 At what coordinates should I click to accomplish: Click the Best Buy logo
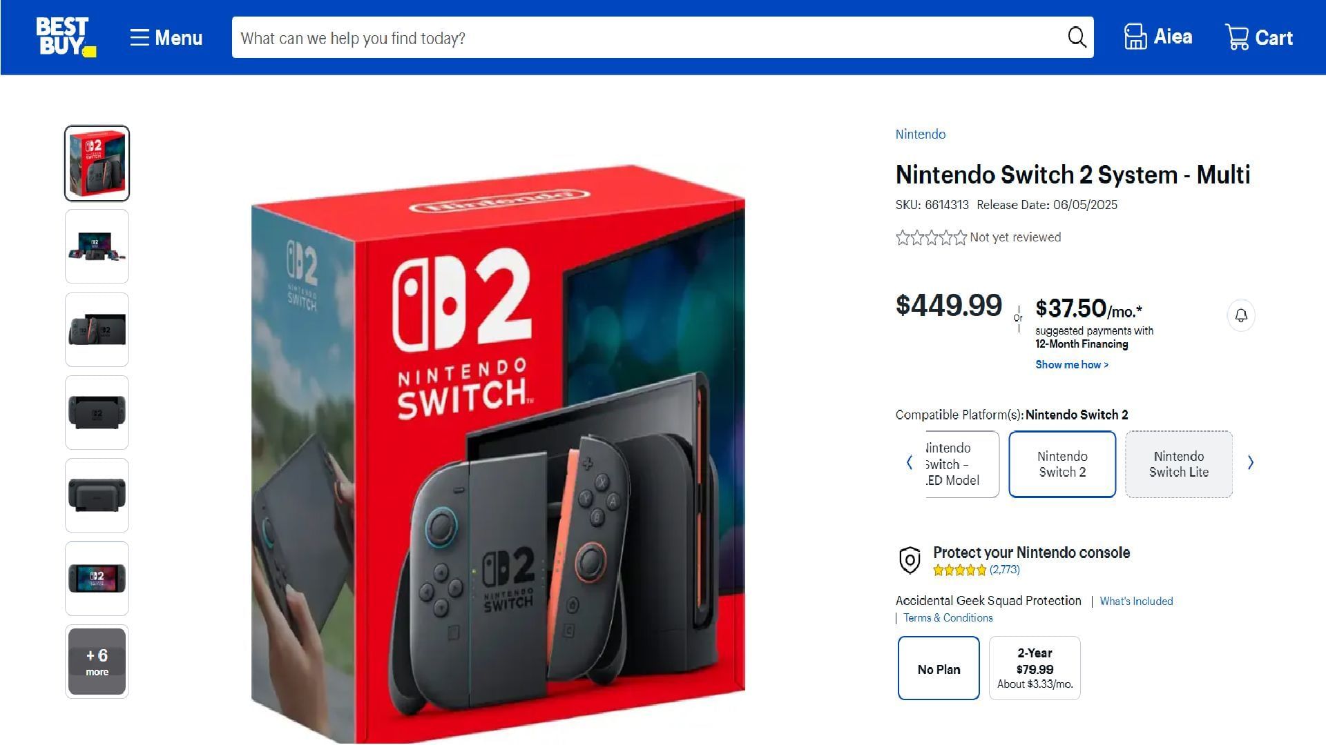click(x=65, y=37)
